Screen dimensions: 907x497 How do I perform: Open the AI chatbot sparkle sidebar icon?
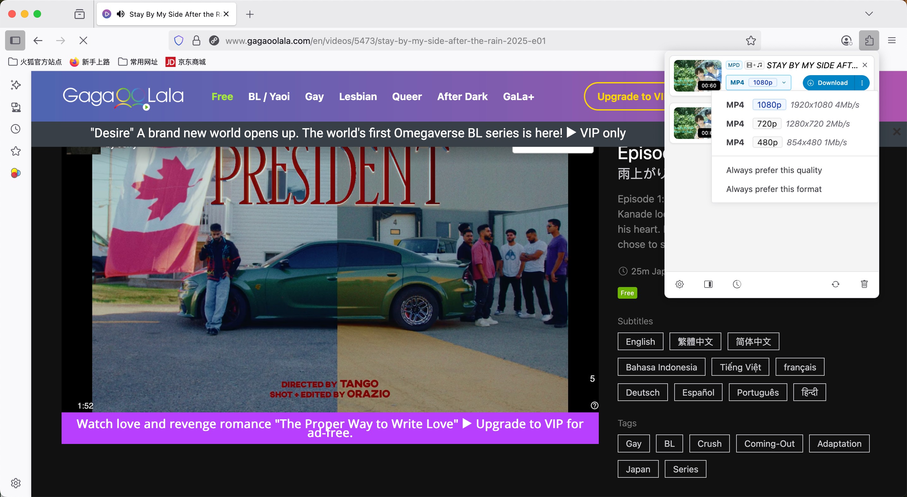[x=15, y=85]
